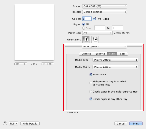
Task: Enable Check paper in the multi-purpose tray
Action: [x=91, y=92]
